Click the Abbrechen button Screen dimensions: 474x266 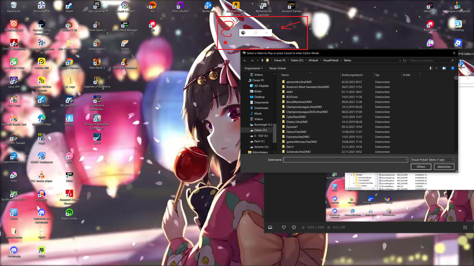tap(444, 167)
